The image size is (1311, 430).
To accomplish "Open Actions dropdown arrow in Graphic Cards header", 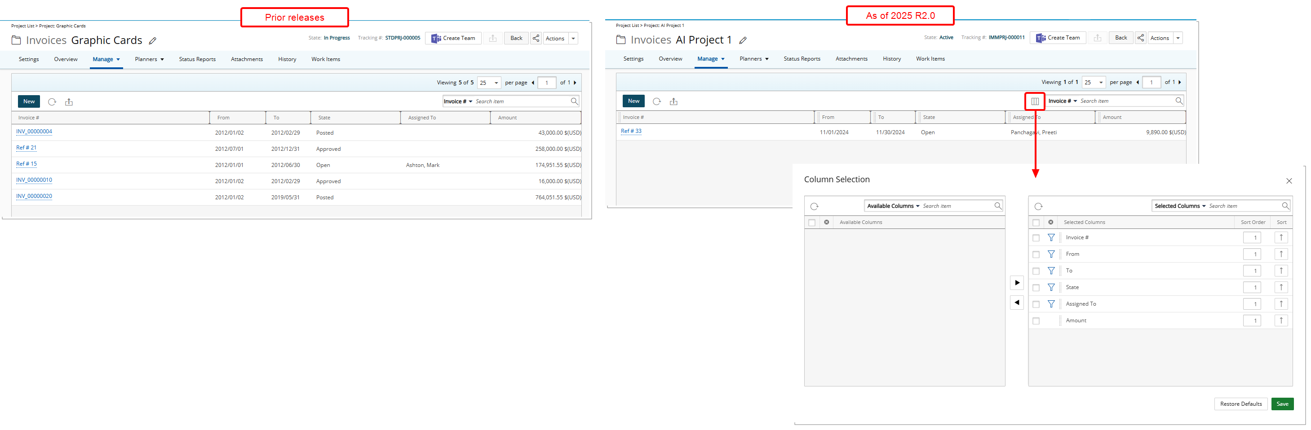I will click(x=573, y=38).
